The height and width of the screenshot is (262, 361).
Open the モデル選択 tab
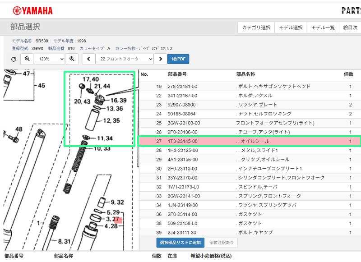(x=291, y=28)
